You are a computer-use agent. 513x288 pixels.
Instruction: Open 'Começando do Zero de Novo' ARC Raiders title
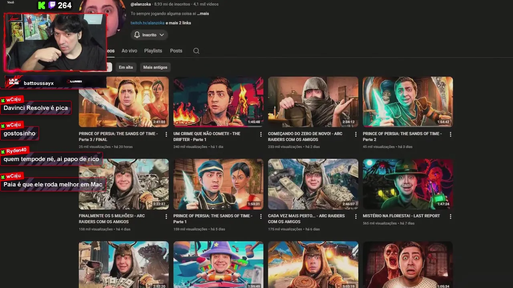coord(305,136)
